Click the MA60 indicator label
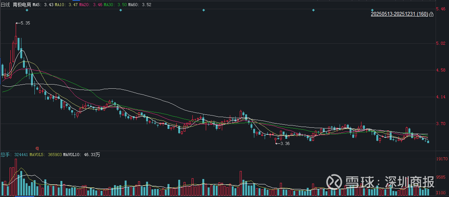449x197 pixels. tap(139, 4)
